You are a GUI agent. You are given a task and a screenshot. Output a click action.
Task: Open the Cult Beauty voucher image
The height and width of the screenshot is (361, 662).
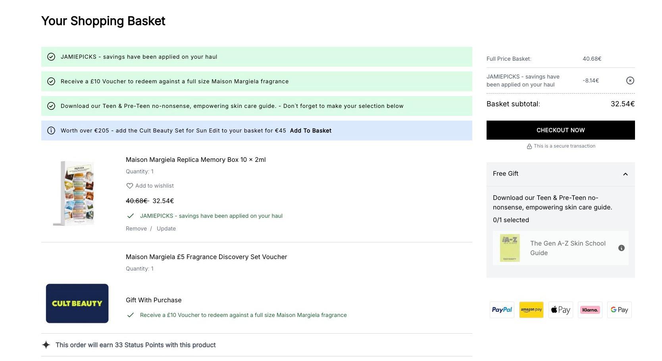[x=77, y=303]
